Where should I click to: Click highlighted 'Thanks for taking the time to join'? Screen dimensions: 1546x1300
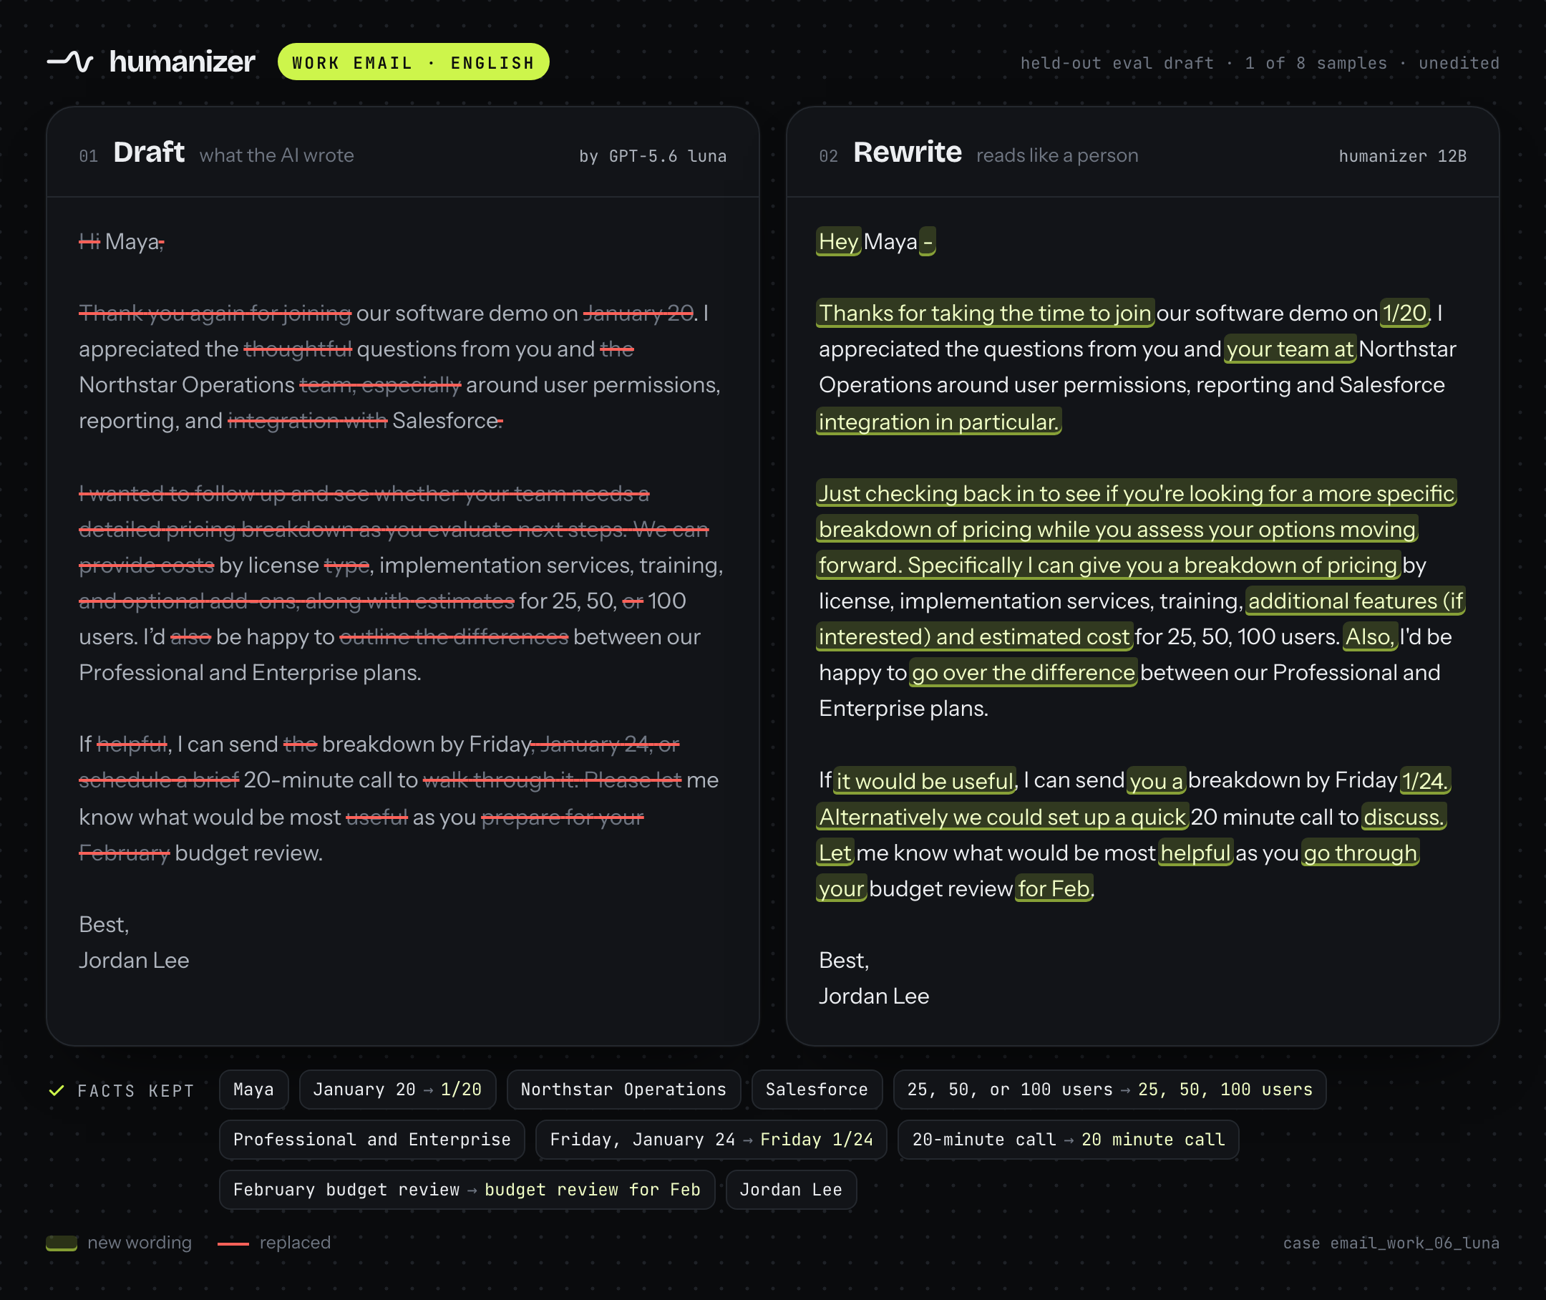[x=986, y=314]
